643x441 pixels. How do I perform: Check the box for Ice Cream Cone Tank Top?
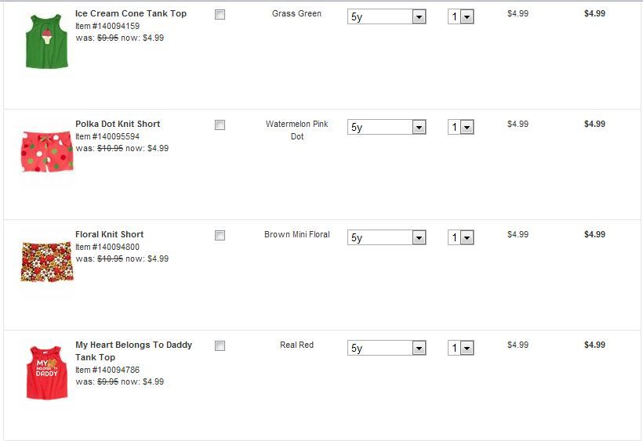point(220,14)
